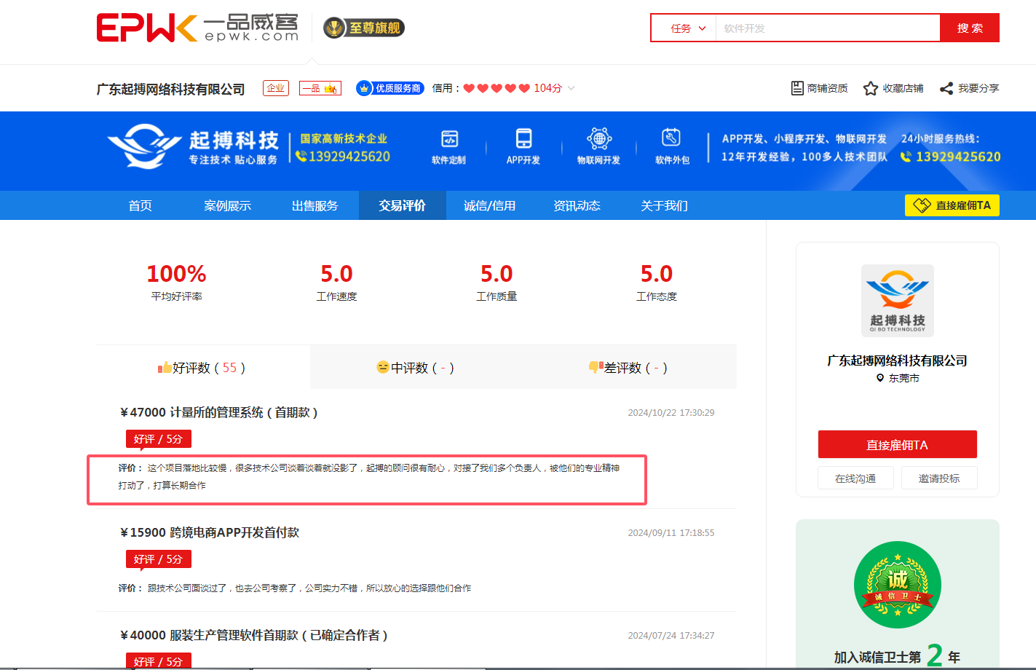Go to the 首页 tab
This screenshot has height=670, width=1036.
pyautogui.click(x=141, y=205)
